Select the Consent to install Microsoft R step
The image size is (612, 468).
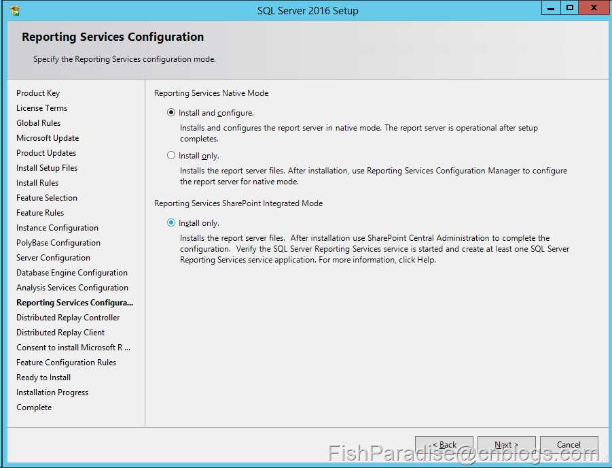coord(73,348)
